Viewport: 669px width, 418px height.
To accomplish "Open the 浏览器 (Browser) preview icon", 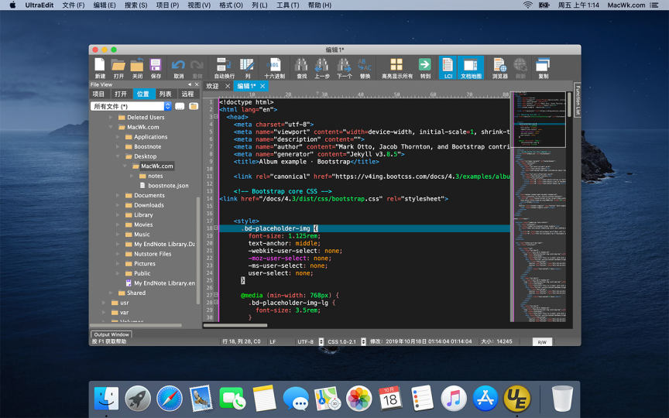I will click(x=499, y=66).
